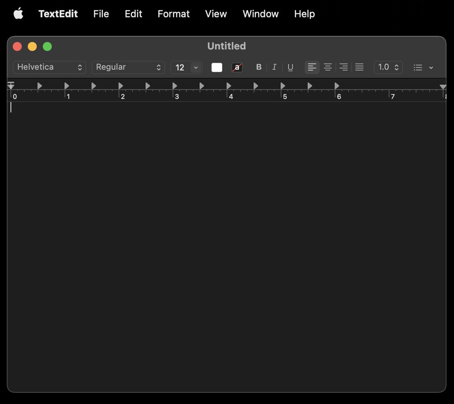The width and height of the screenshot is (454, 404).
Task: Open the Window menu
Action: tap(261, 14)
